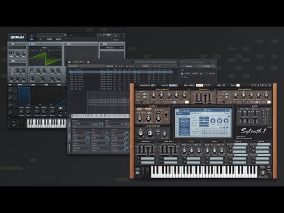Click LFO 2 rate knob in Sylenth1
The image size is (284, 213).
click(207, 151)
